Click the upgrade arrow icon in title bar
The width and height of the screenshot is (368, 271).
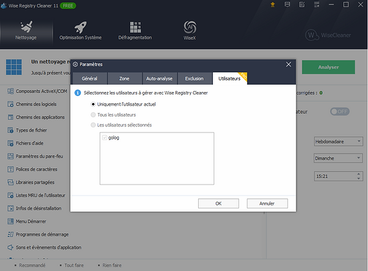tap(273, 5)
